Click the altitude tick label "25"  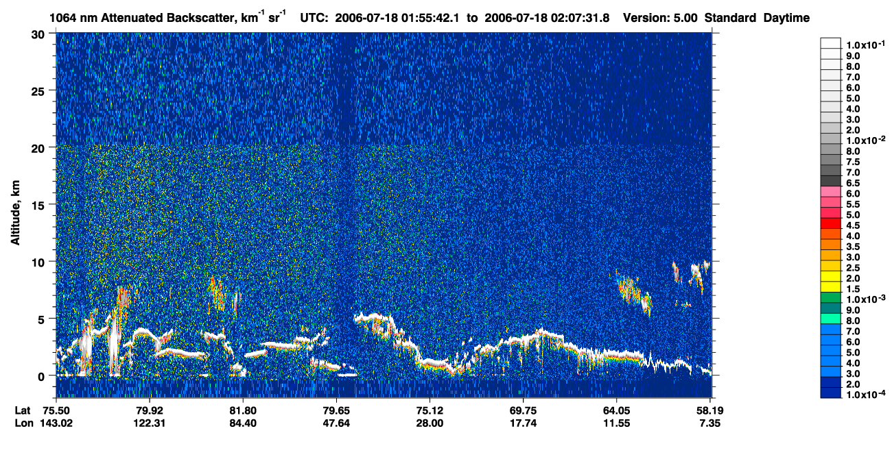40,90
